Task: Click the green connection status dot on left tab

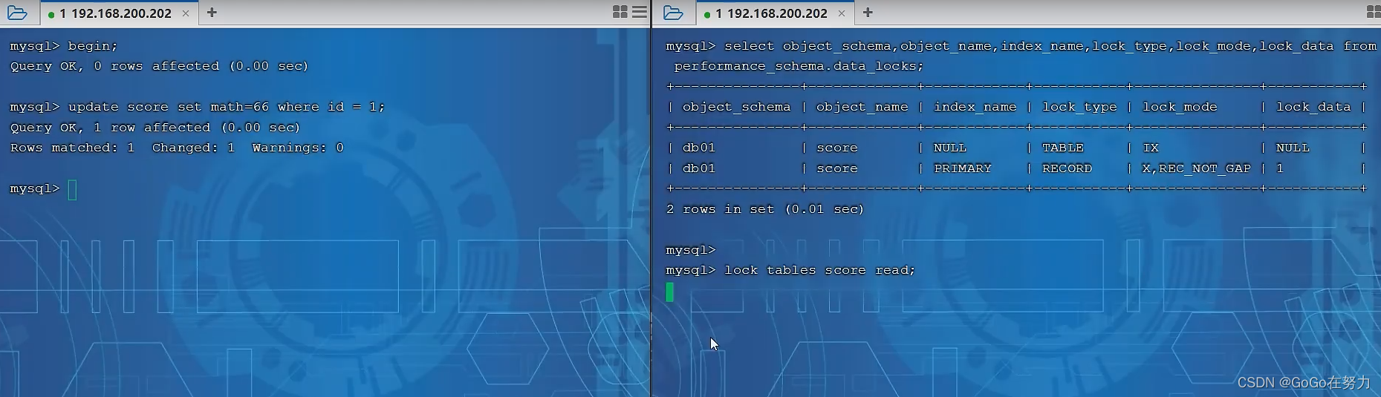Action: tap(51, 14)
